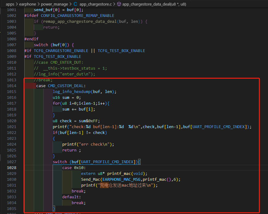
Task: Open app_chargestore.c breadcrumb file dropdown
Action: (x=96, y=4)
